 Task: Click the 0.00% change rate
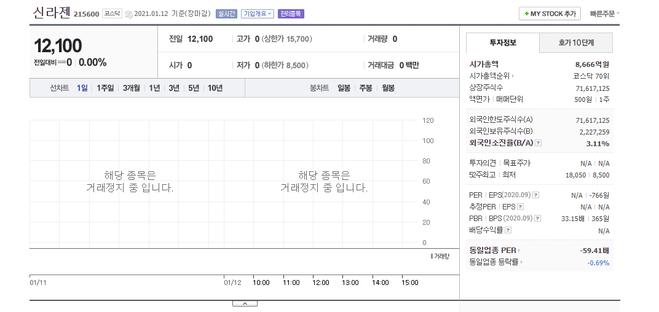92,63
